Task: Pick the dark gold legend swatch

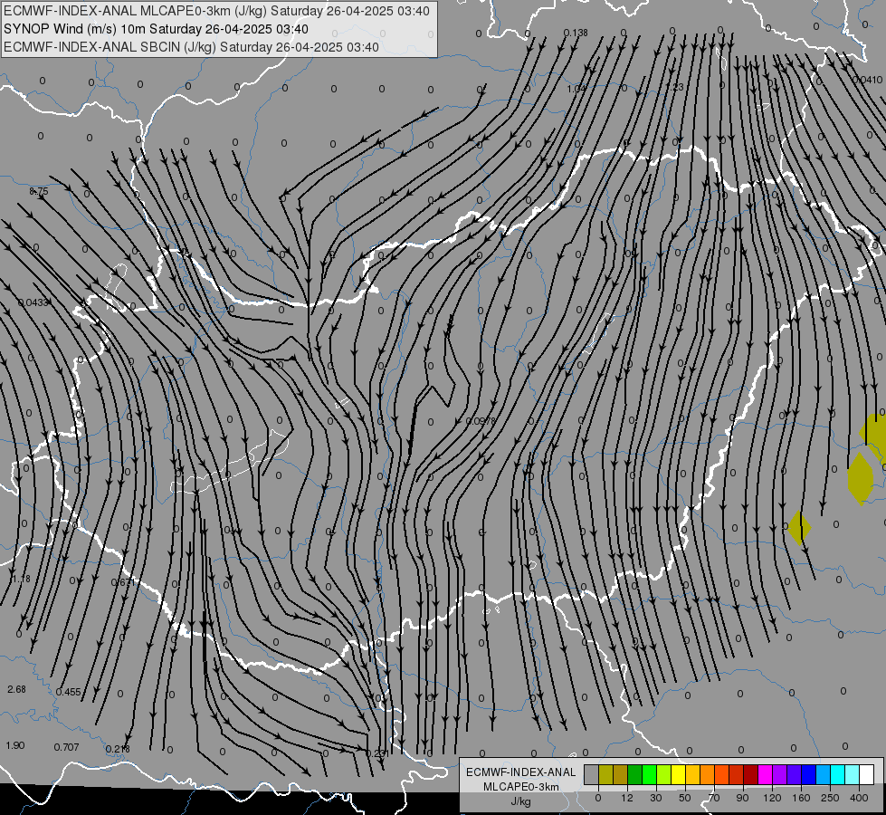Action: (621, 774)
